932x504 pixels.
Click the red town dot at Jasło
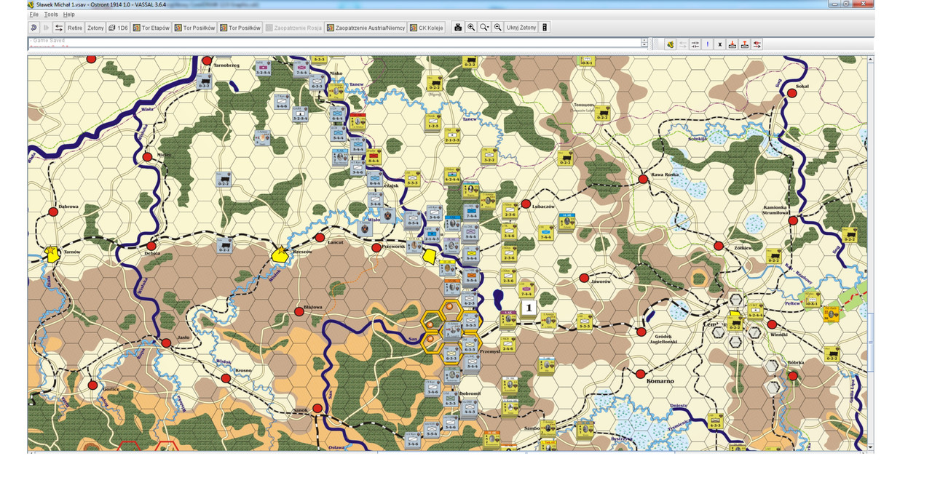click(166, 343)
